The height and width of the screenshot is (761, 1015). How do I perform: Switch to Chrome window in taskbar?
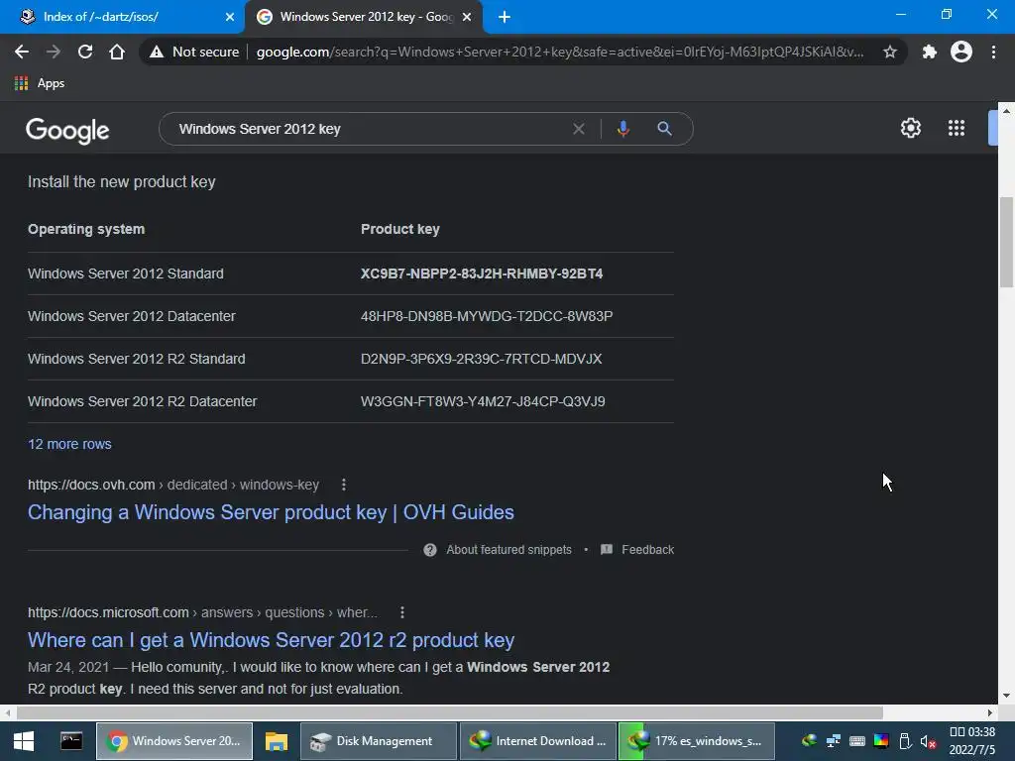coord(174,741)
